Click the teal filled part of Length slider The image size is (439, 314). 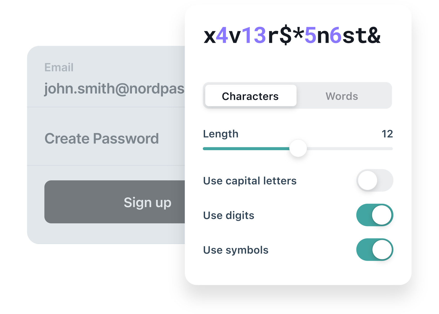coord(245,149)
